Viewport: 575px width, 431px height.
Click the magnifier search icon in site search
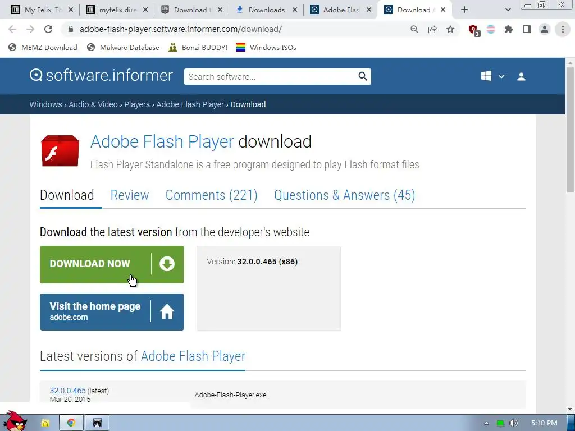(363, 76)
